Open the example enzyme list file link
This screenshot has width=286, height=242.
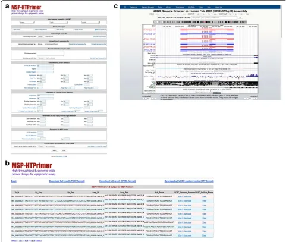98,58
